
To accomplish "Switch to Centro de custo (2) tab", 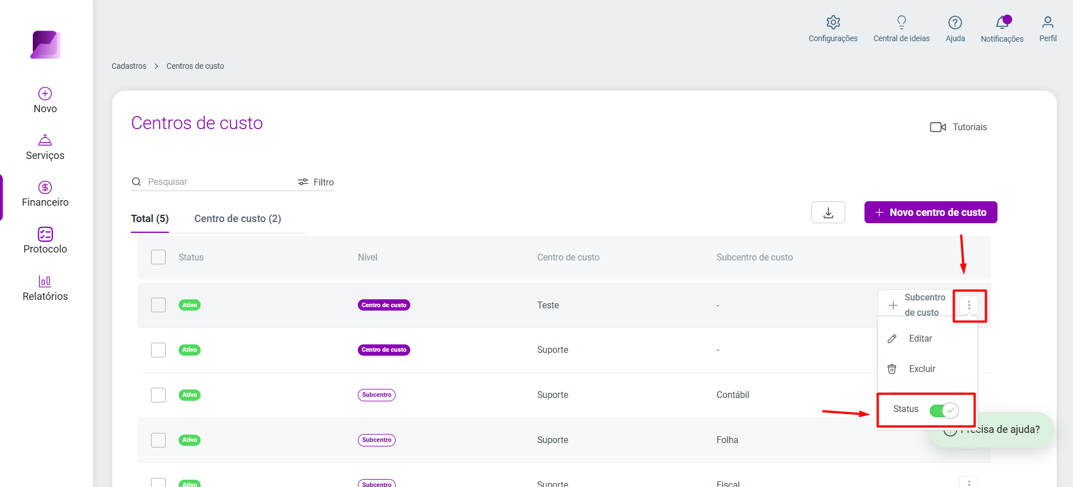I will (x=238, y=219).
